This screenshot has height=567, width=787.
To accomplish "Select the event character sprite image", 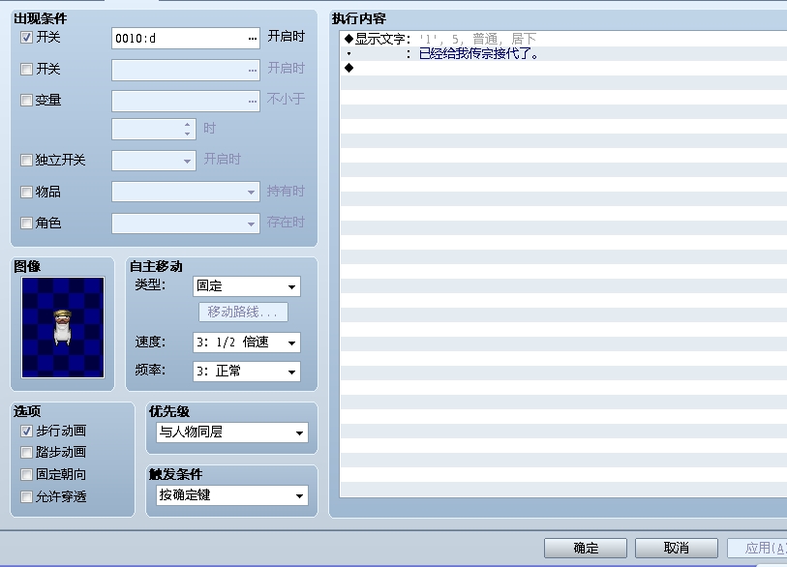I will [x=63, y=328].
